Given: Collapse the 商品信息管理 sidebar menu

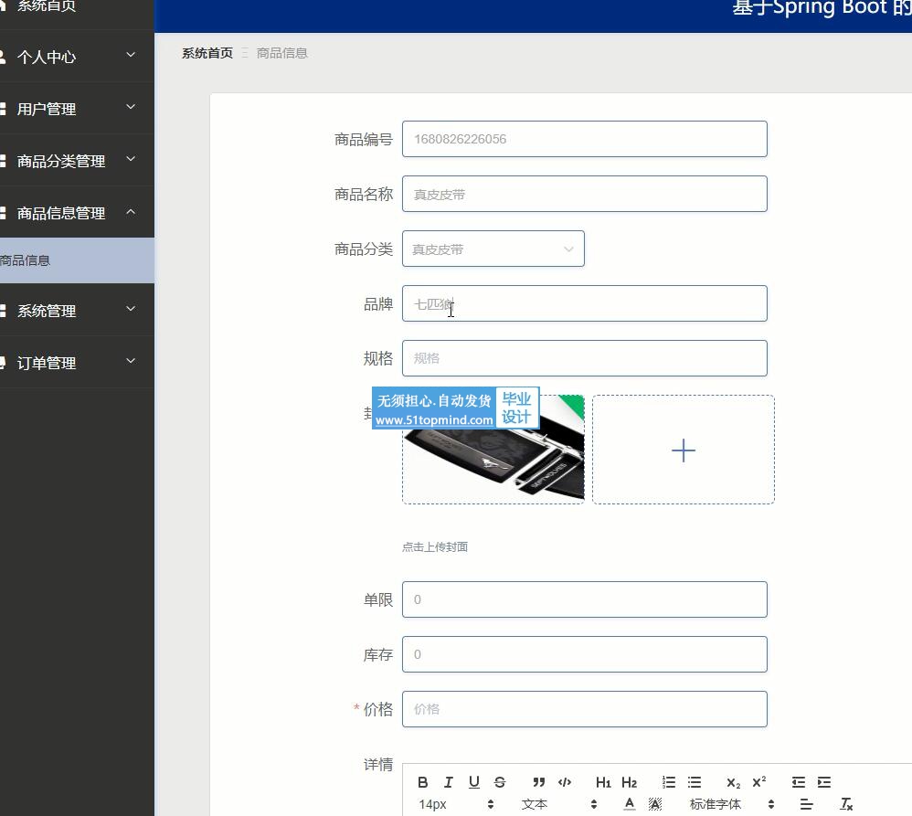Looking at the screenshot, I should [77, 213].
